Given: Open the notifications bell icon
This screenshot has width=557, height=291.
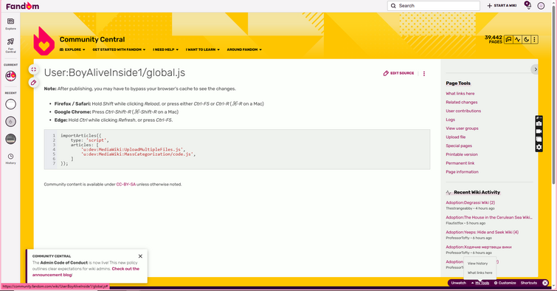Looking at the screenshot, I should [527, 5].
